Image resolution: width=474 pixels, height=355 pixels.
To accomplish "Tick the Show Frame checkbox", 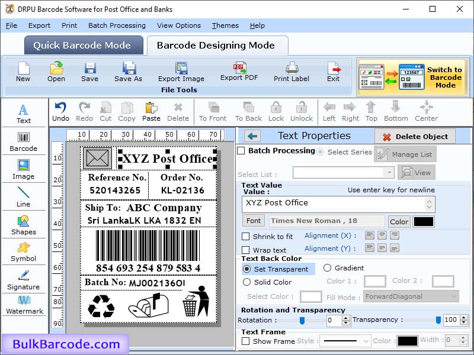I will tap(245, 341).
